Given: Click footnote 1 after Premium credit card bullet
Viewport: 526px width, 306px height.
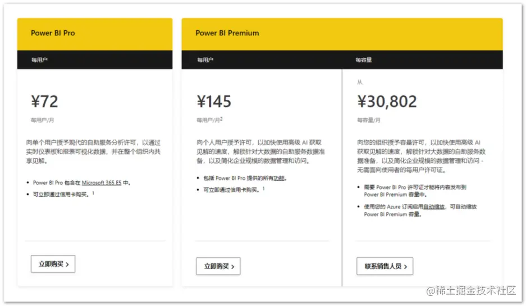Looking at the screenshot, I should coord(264,189).
